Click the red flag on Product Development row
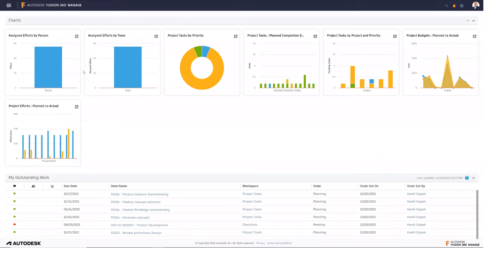This screenshot has width=484, height=264. click(14, 225)
